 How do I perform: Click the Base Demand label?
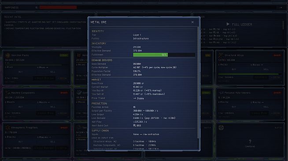(x=99, y=64)
